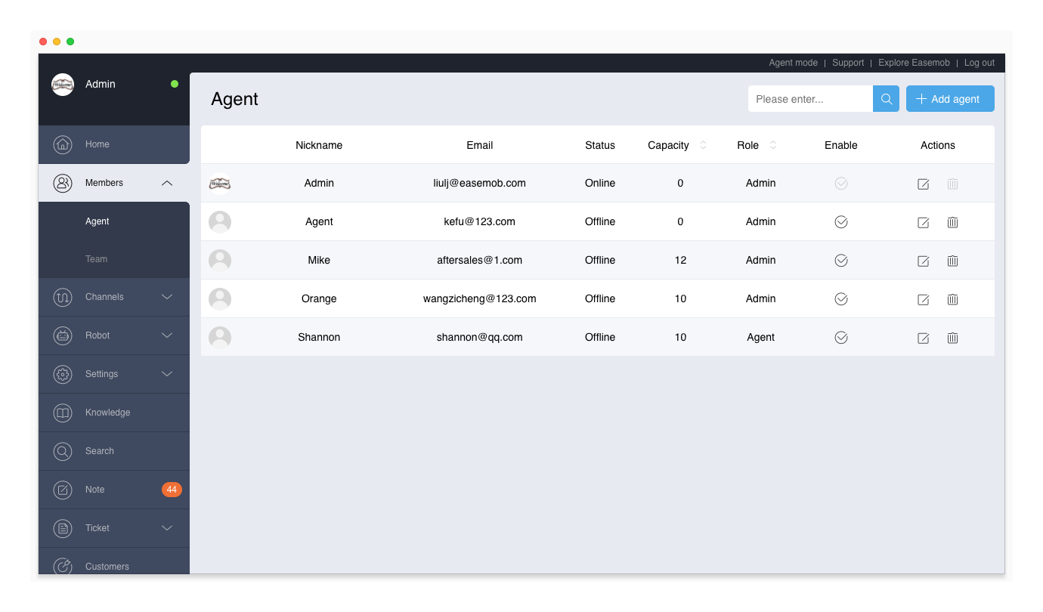This screenshot has height=612, width=1043.
Task: Click the Customers sidebar icon
Action: point(63,565)
